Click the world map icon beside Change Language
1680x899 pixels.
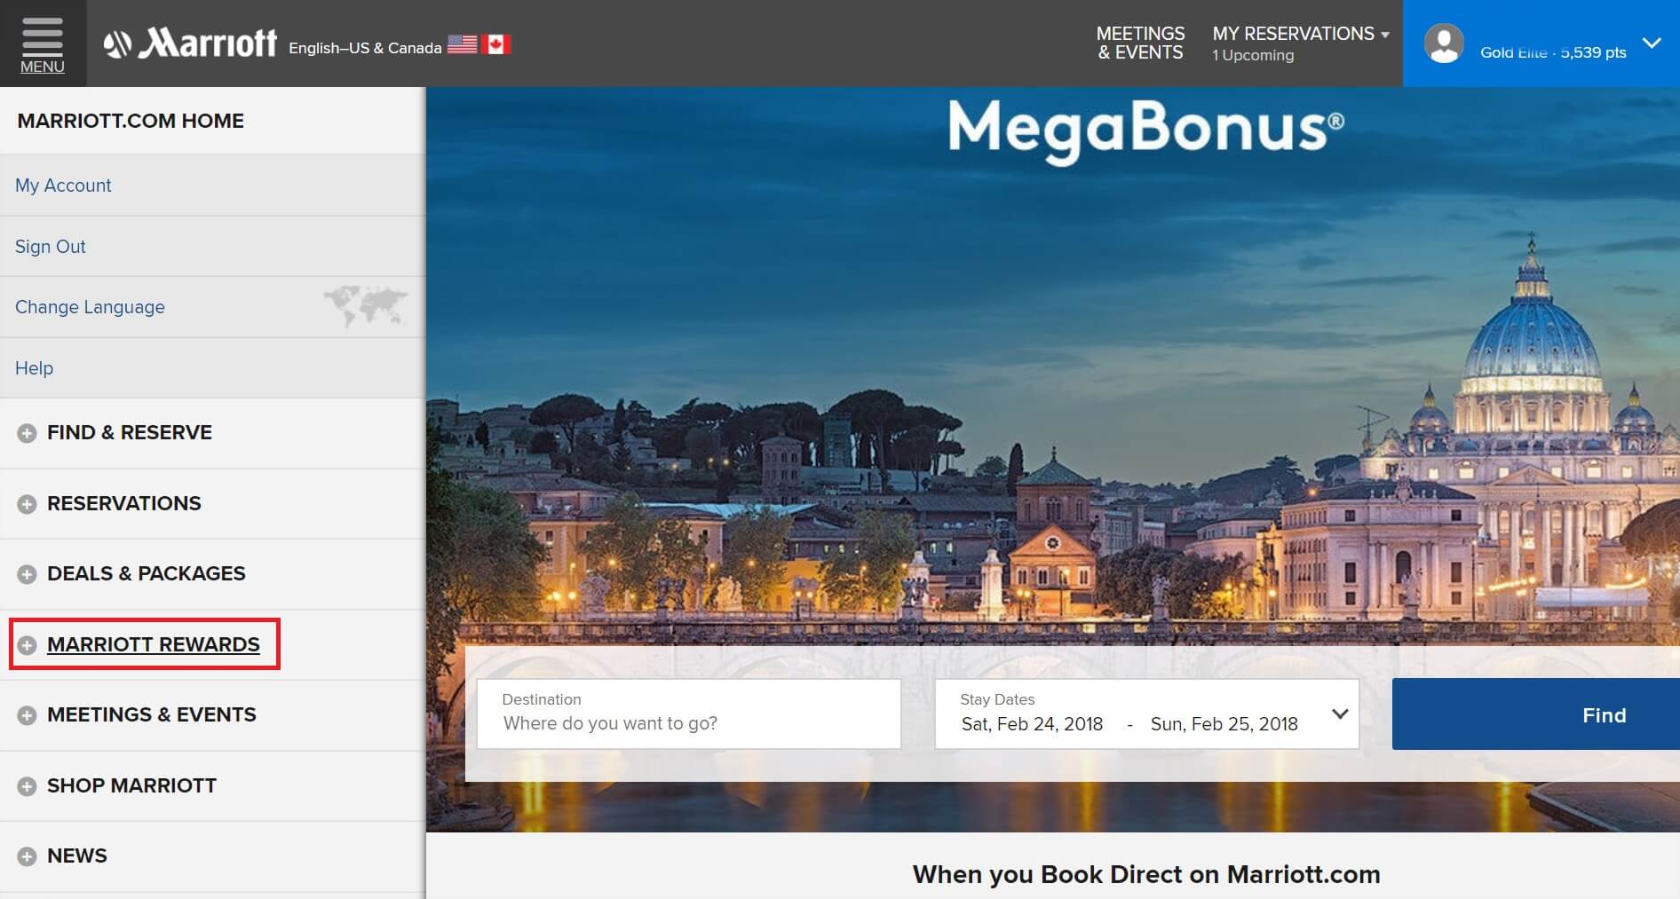(365, 306)
